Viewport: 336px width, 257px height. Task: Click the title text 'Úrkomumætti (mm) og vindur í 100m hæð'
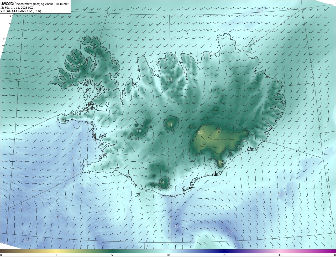[42, 4]
